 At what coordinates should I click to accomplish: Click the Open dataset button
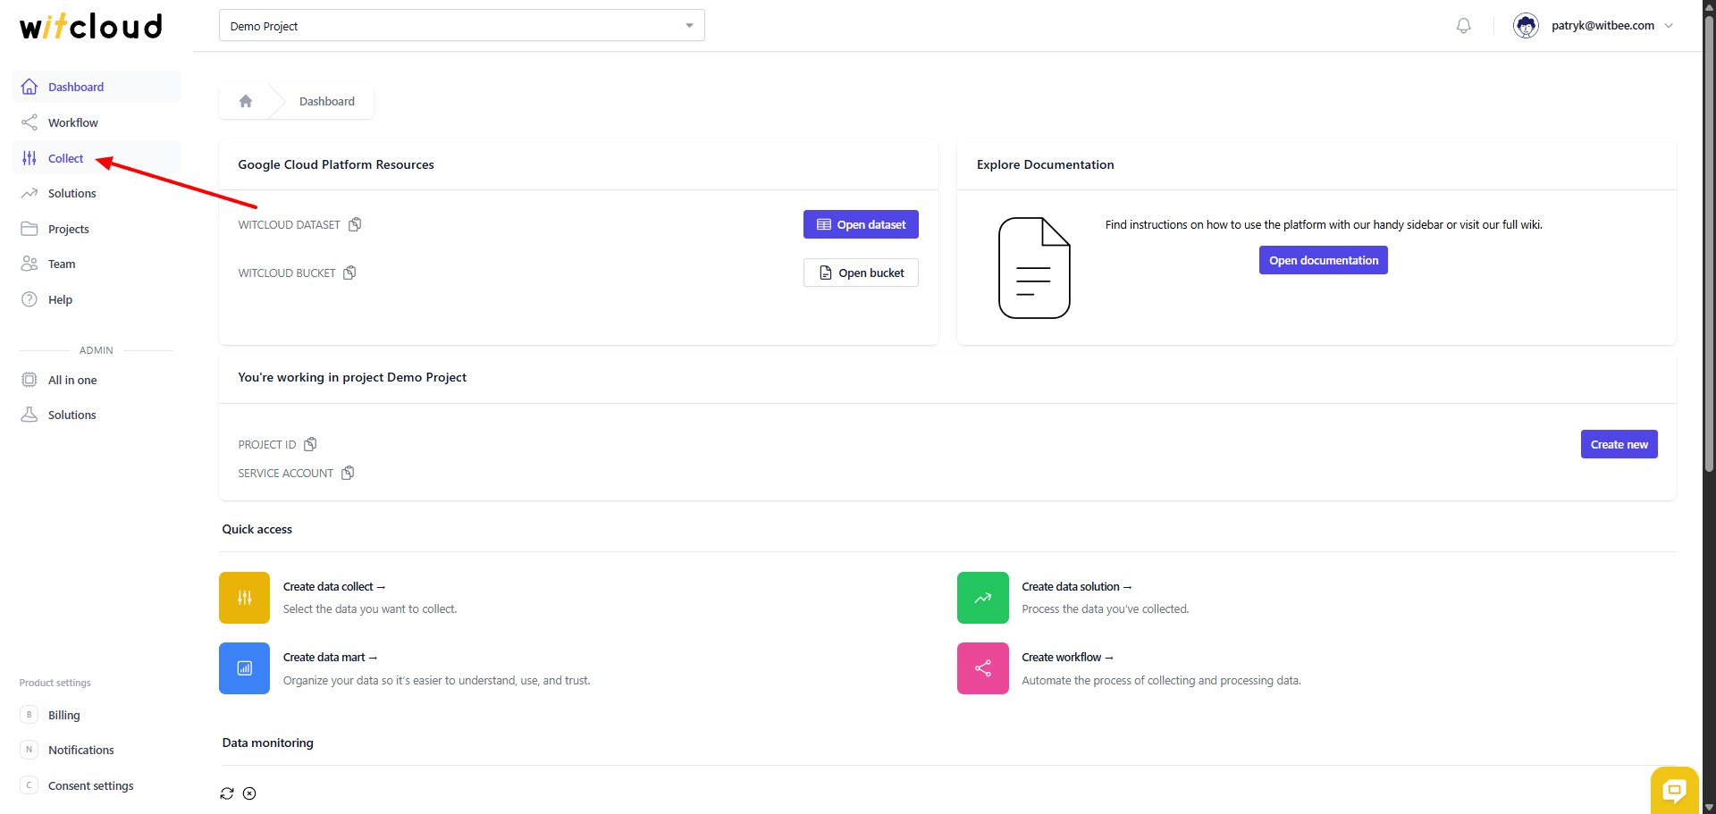pos(861,224)
